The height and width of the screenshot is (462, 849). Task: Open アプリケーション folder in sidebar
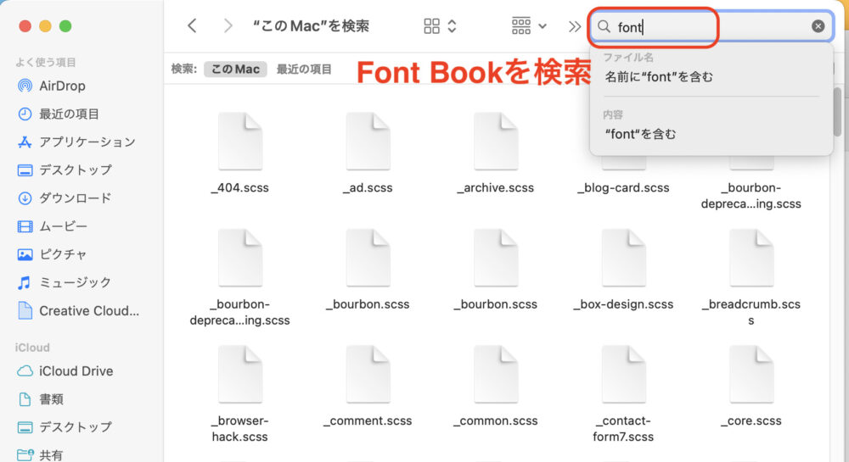[86, 142]
